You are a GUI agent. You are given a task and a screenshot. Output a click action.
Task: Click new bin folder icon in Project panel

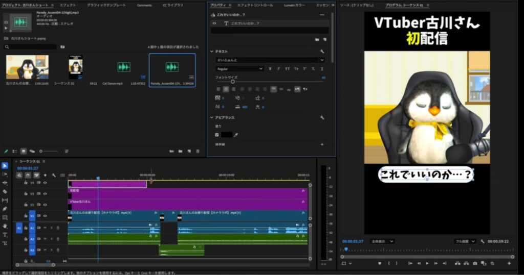click(181, 152)
